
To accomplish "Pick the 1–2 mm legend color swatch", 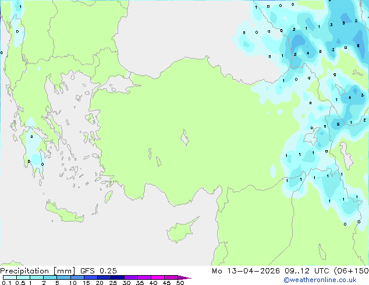I will point(37,277).
